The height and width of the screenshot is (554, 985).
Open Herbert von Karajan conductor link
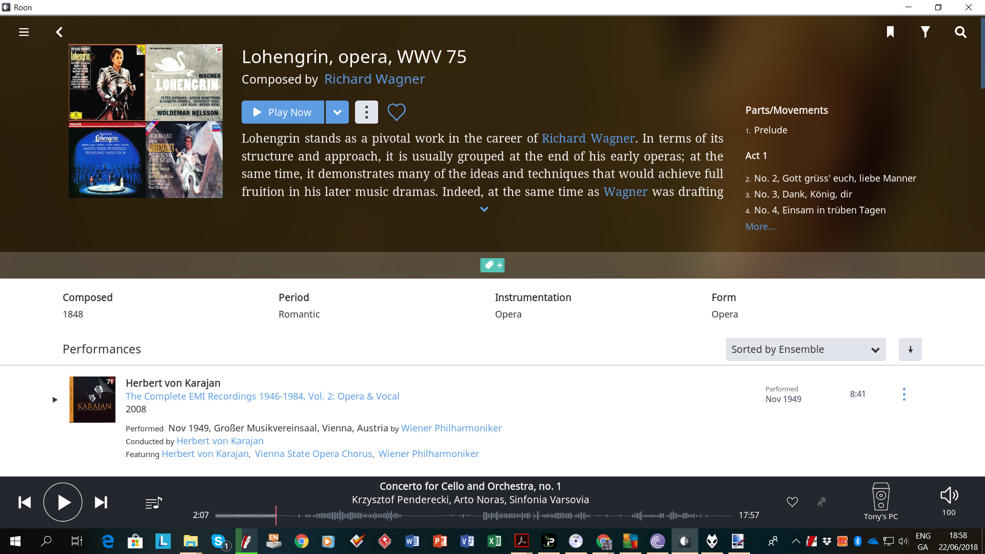point(220,441)
